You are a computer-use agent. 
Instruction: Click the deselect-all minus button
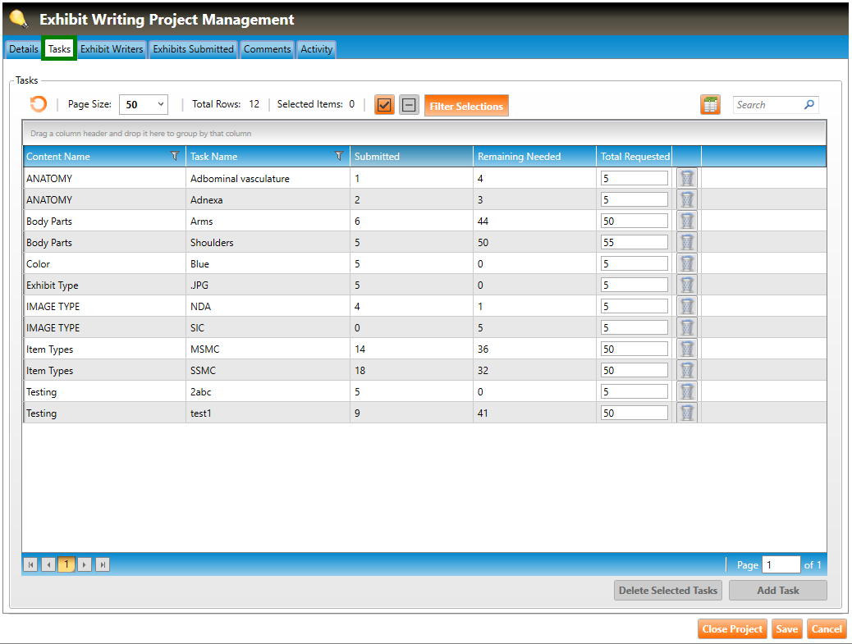[x=409, y=105]
